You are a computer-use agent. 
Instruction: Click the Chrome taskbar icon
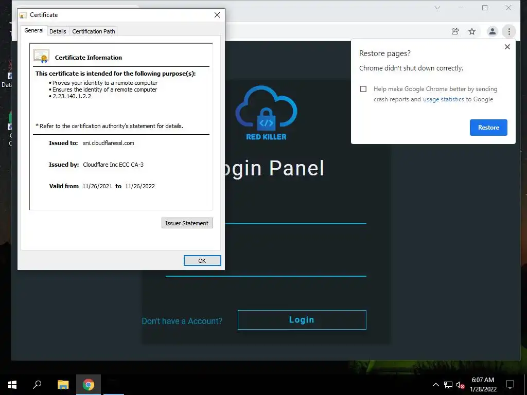89,385
